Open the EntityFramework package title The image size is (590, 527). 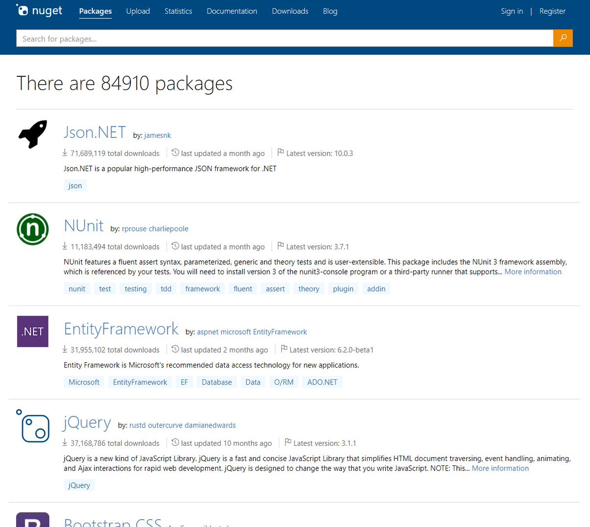point(121,329)
